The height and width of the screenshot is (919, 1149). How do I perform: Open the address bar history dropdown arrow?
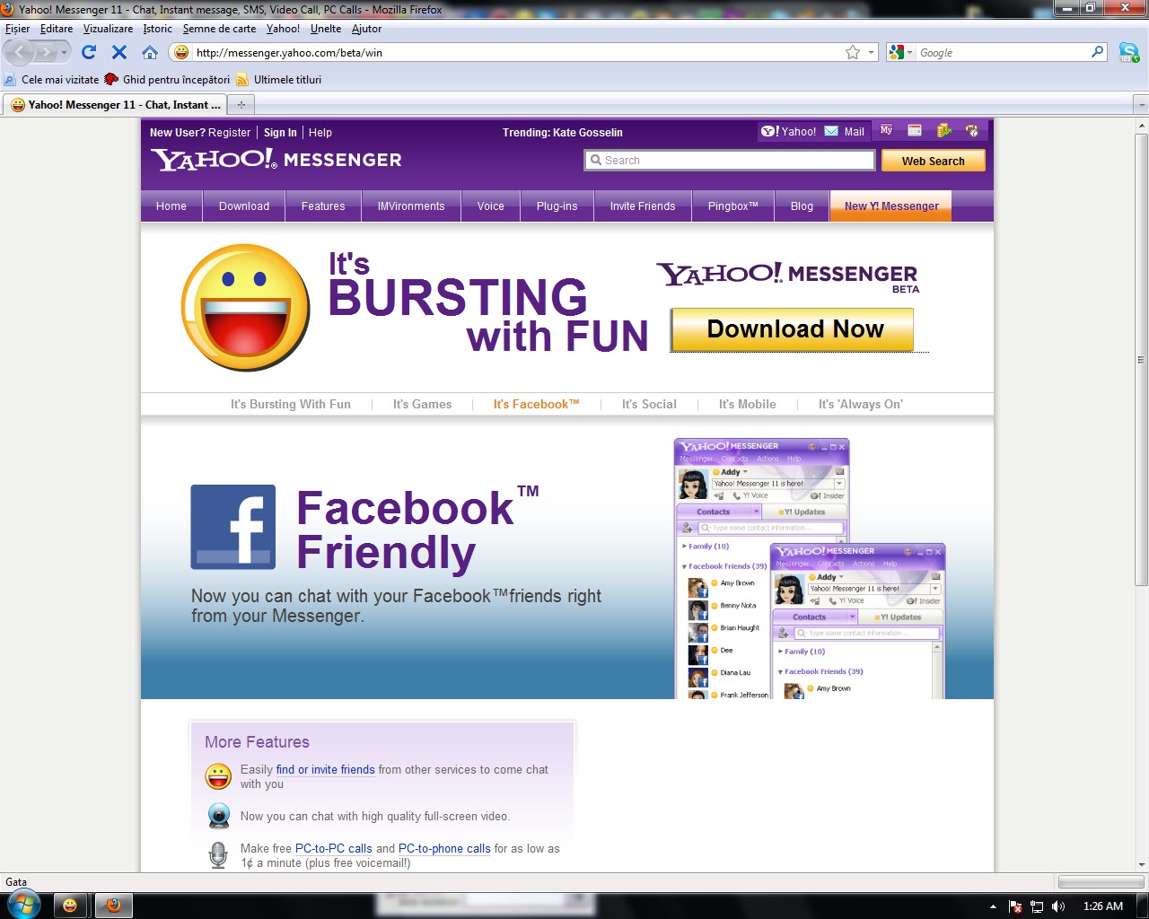[871, 53]
